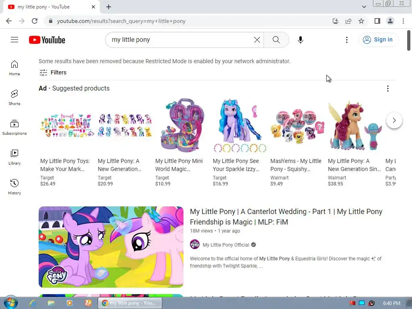Launch Internet Explorer from taskbar
The height and width of the screenshot is (309, 412).
pyautogui.click(x=33, y=303)
